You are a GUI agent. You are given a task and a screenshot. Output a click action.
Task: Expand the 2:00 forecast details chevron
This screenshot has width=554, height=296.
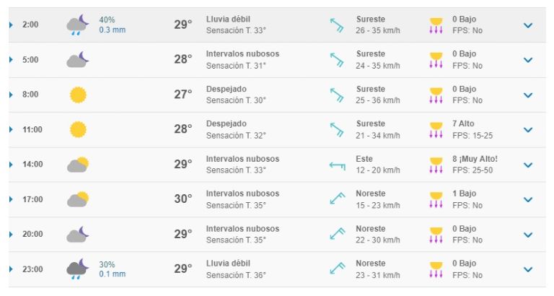[x=528, y=25]
